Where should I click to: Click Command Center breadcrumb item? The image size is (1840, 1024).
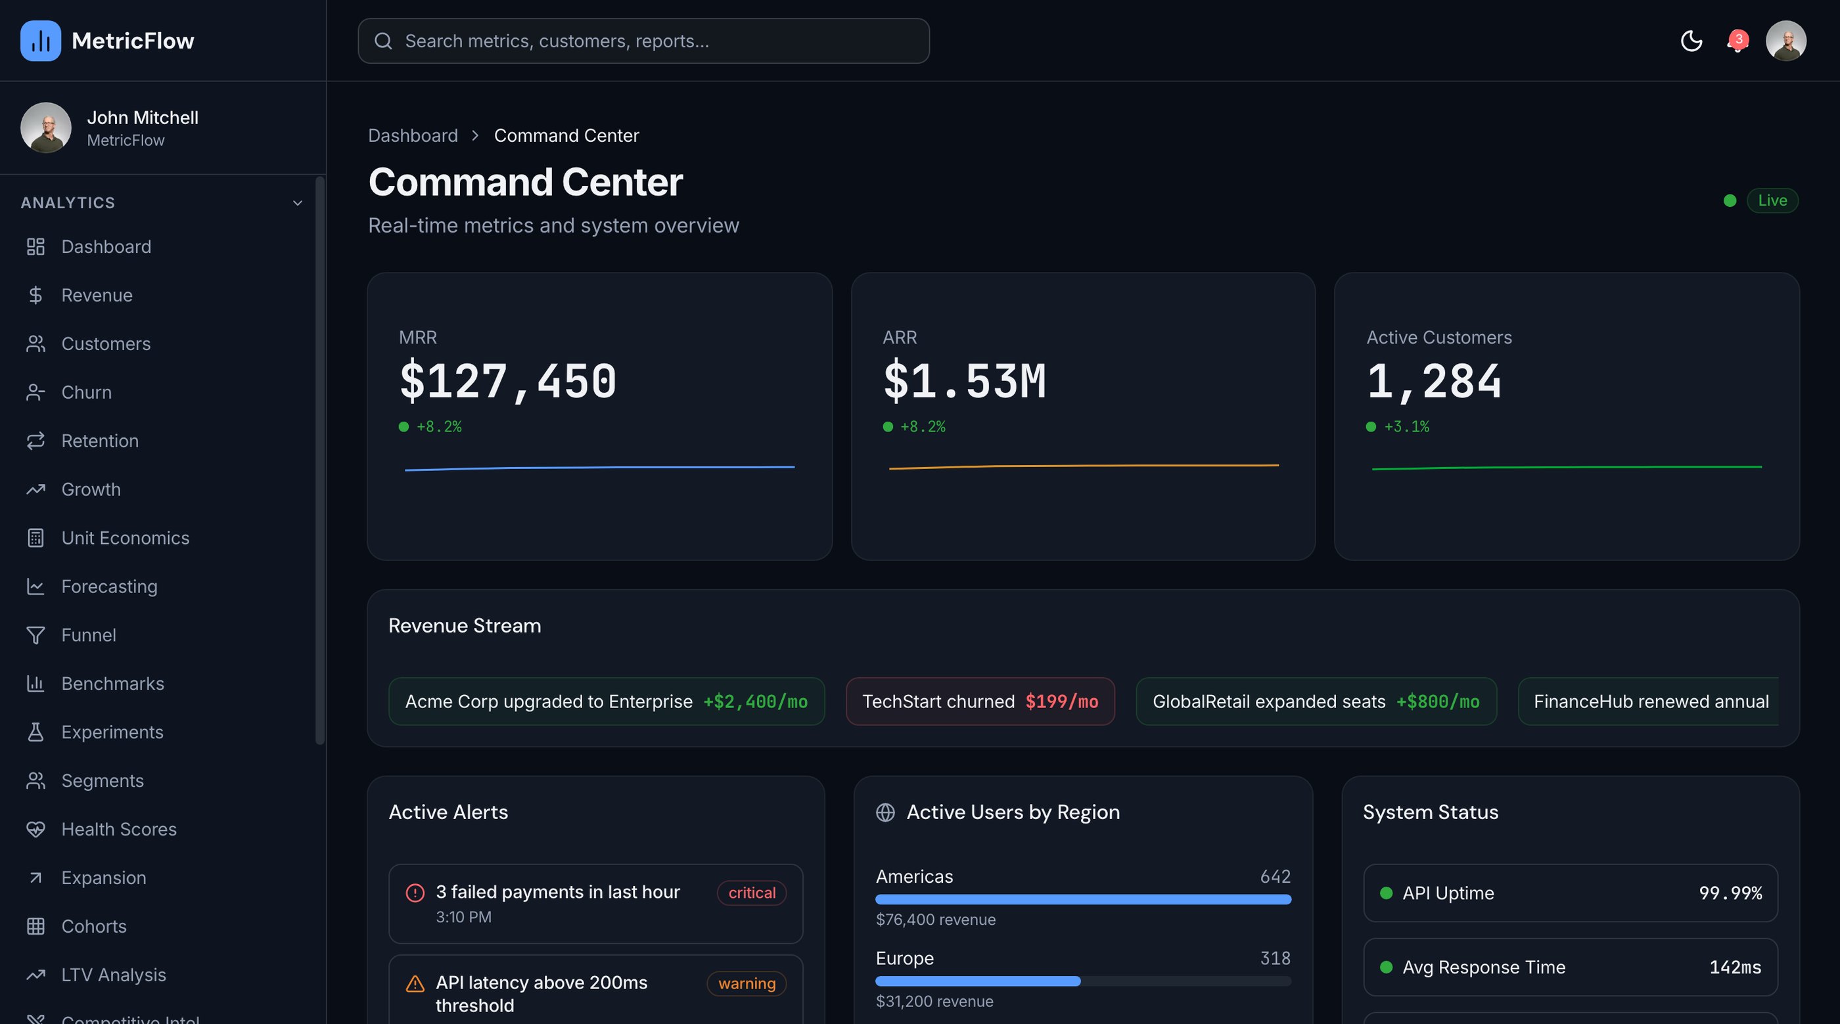566,136
